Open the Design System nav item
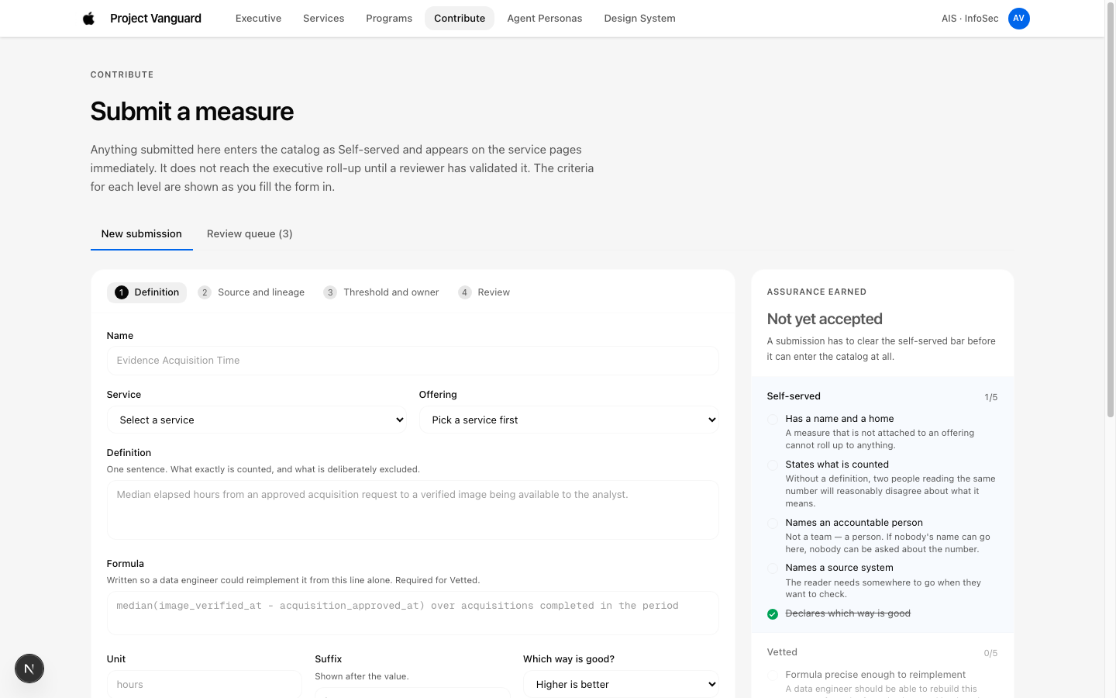 (639, 19)
